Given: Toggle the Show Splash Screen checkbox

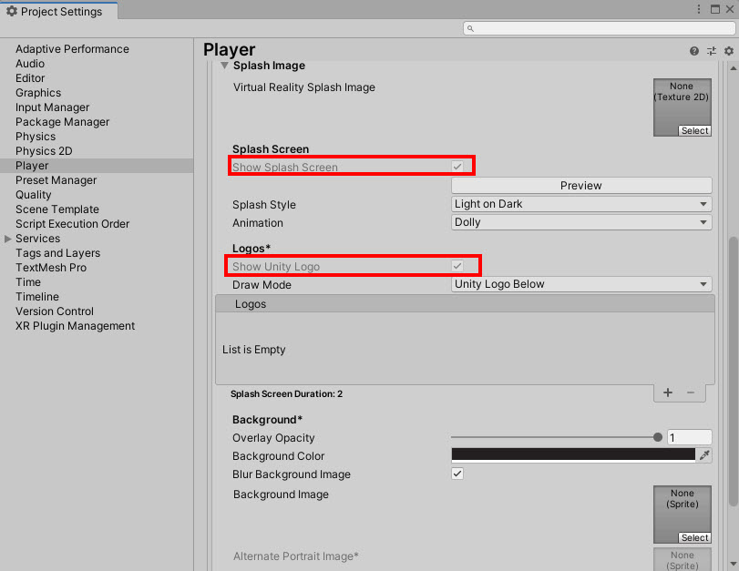Looking at the screenshot, I should [x=457, y=167].
